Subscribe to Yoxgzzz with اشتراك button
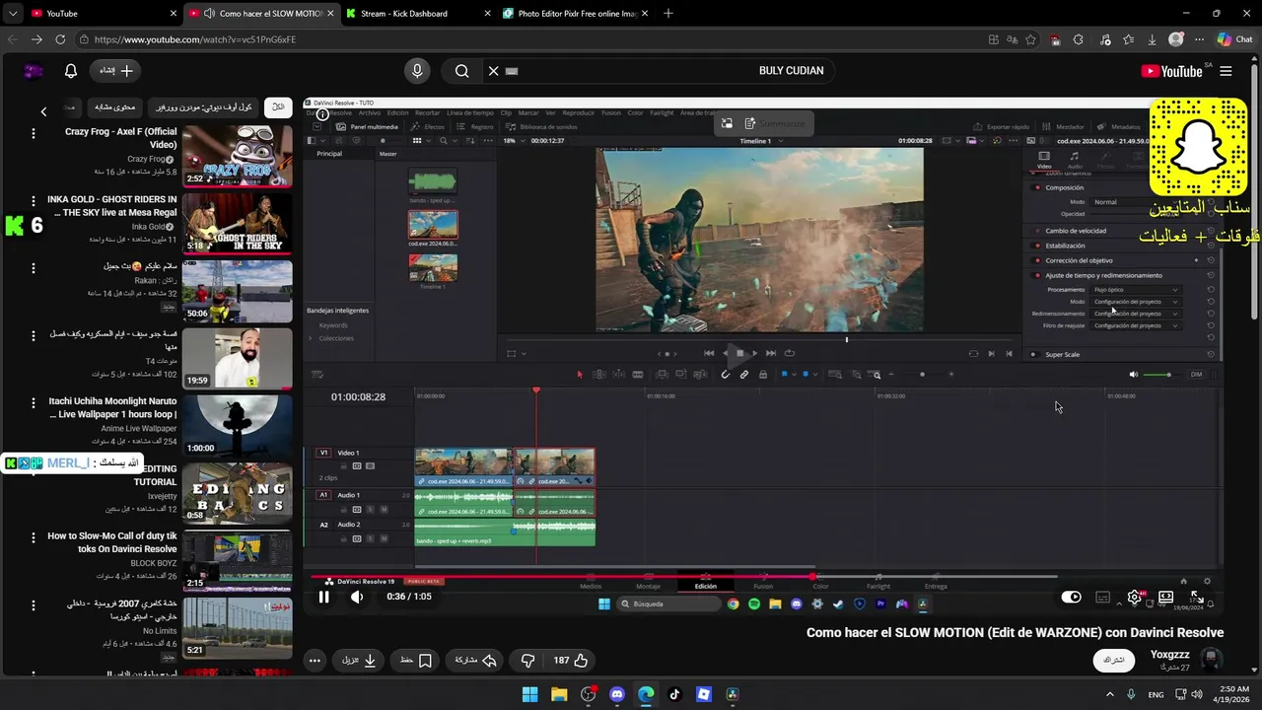1262x710 pixels. pos(1114,660)
